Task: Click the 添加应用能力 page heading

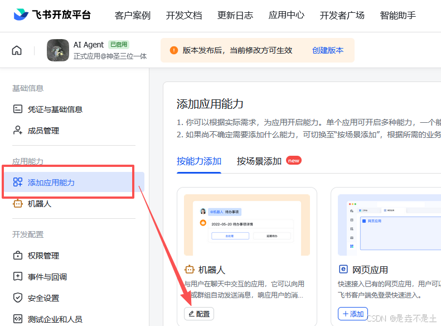Action: [x=210, y=104]
